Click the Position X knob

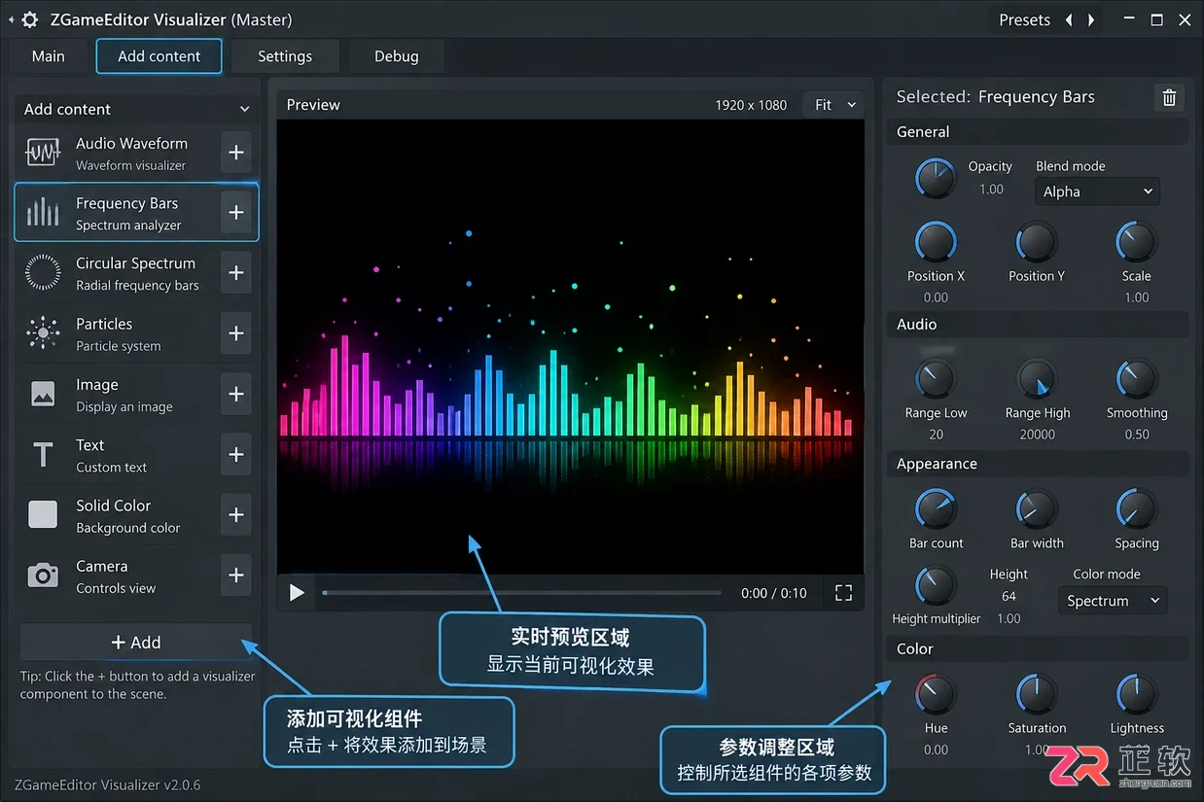[x=936, y=242]
